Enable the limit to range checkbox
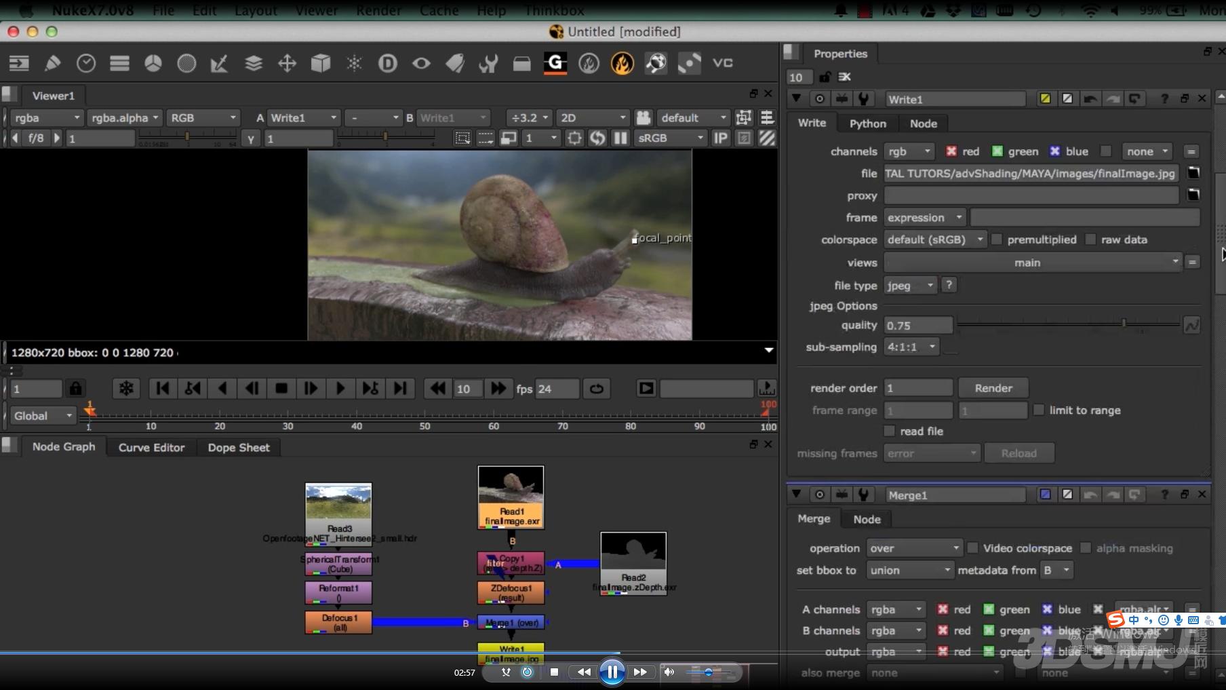 tap(1038, 410)
